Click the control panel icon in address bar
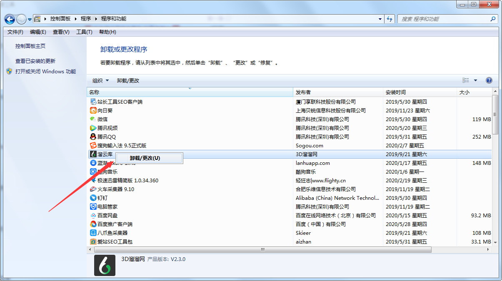The height and width of the screenshot is (281, 502). pos(37,19)
